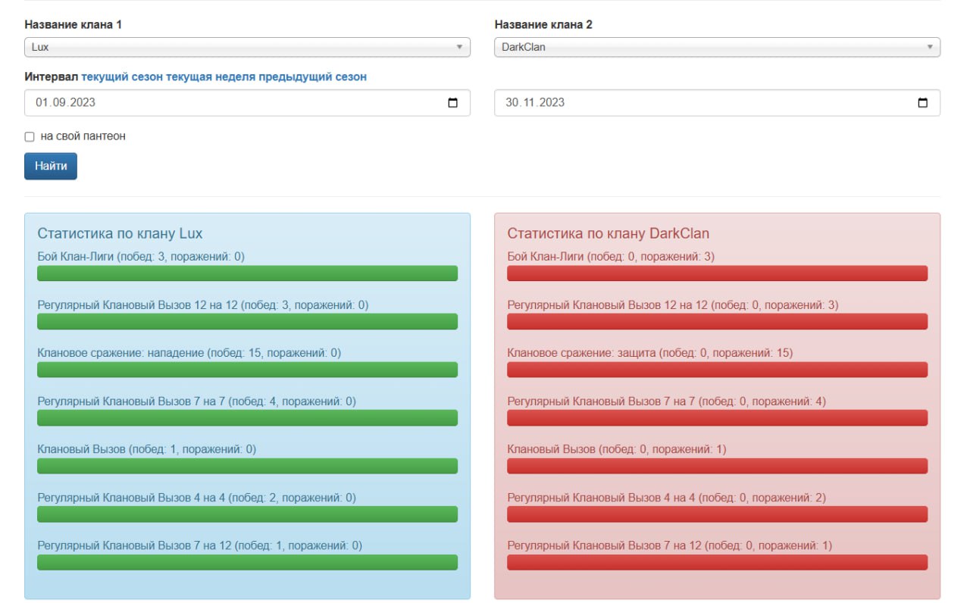Toggle the 'на свой пантеон' checkbox
Screen dimensions: 970x603
point(30,137)
